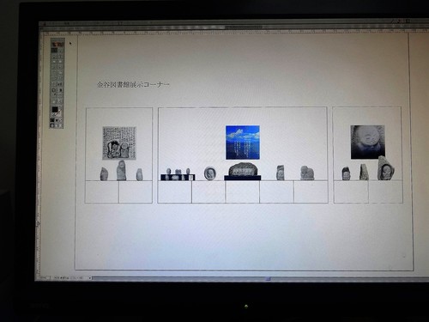Screen dimensions: 429x322
Task: Choose the Eyedropper tool
Action: click(54, 94)
